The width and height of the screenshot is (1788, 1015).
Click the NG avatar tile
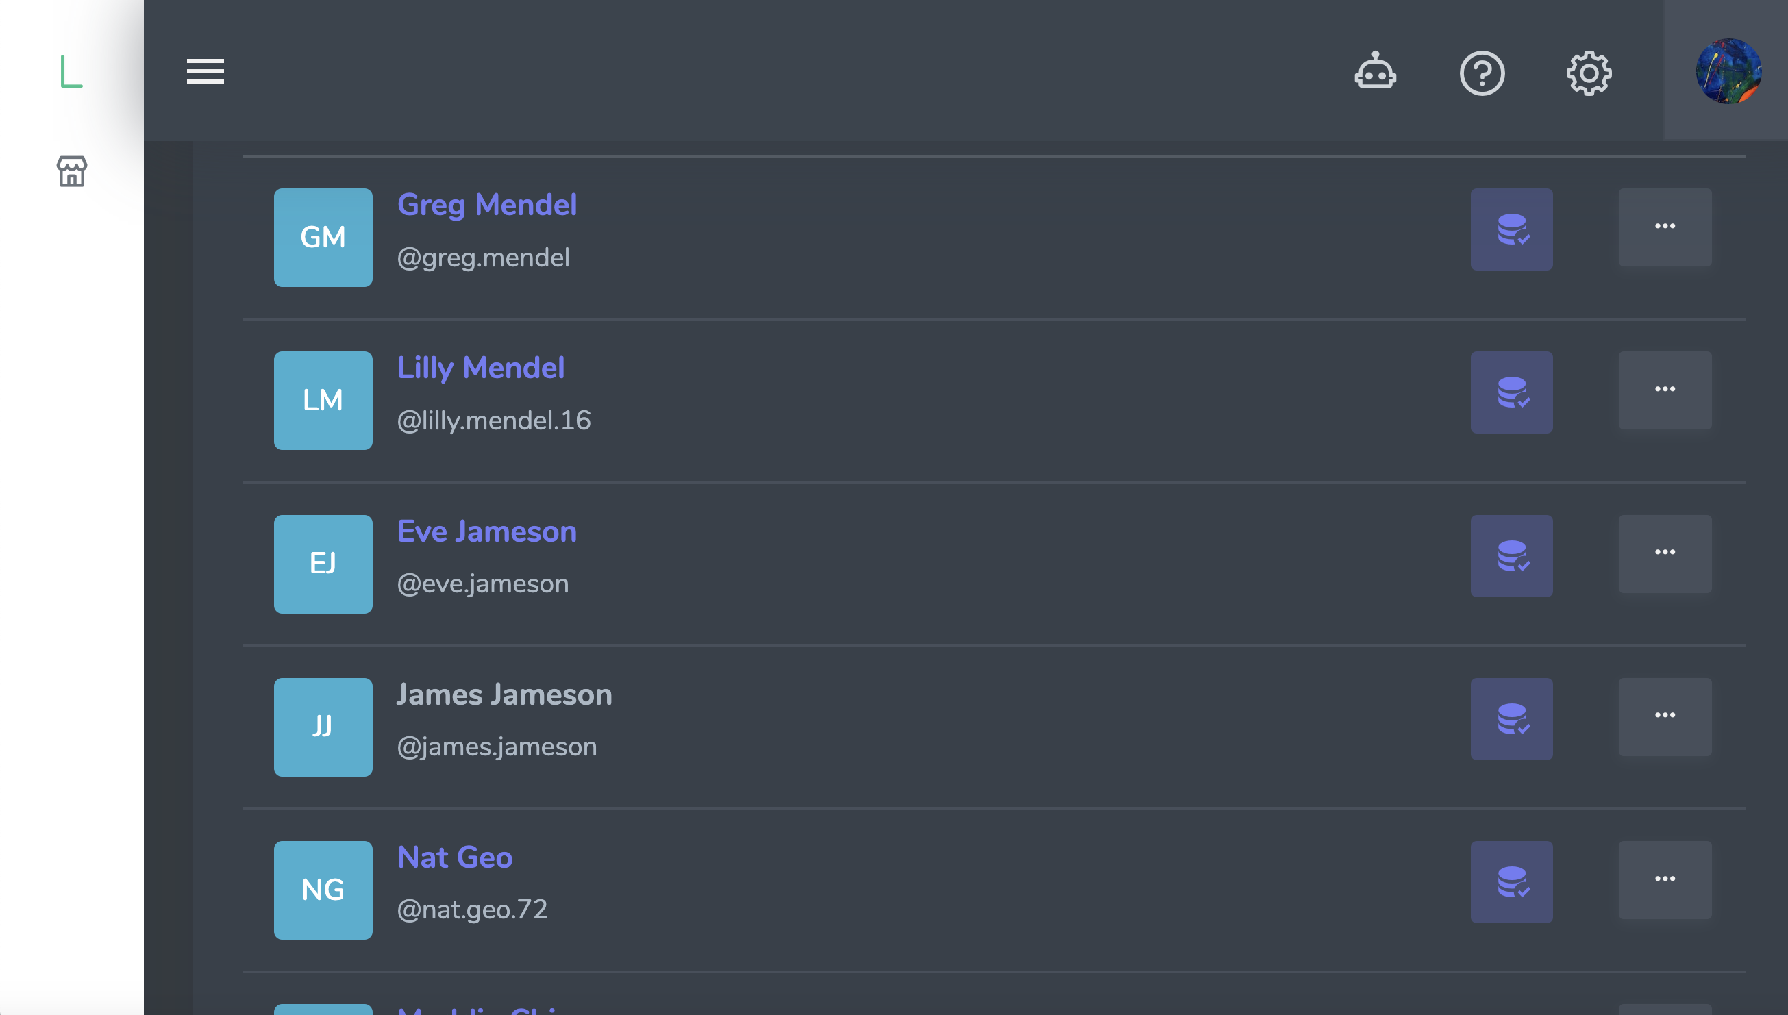323,890
